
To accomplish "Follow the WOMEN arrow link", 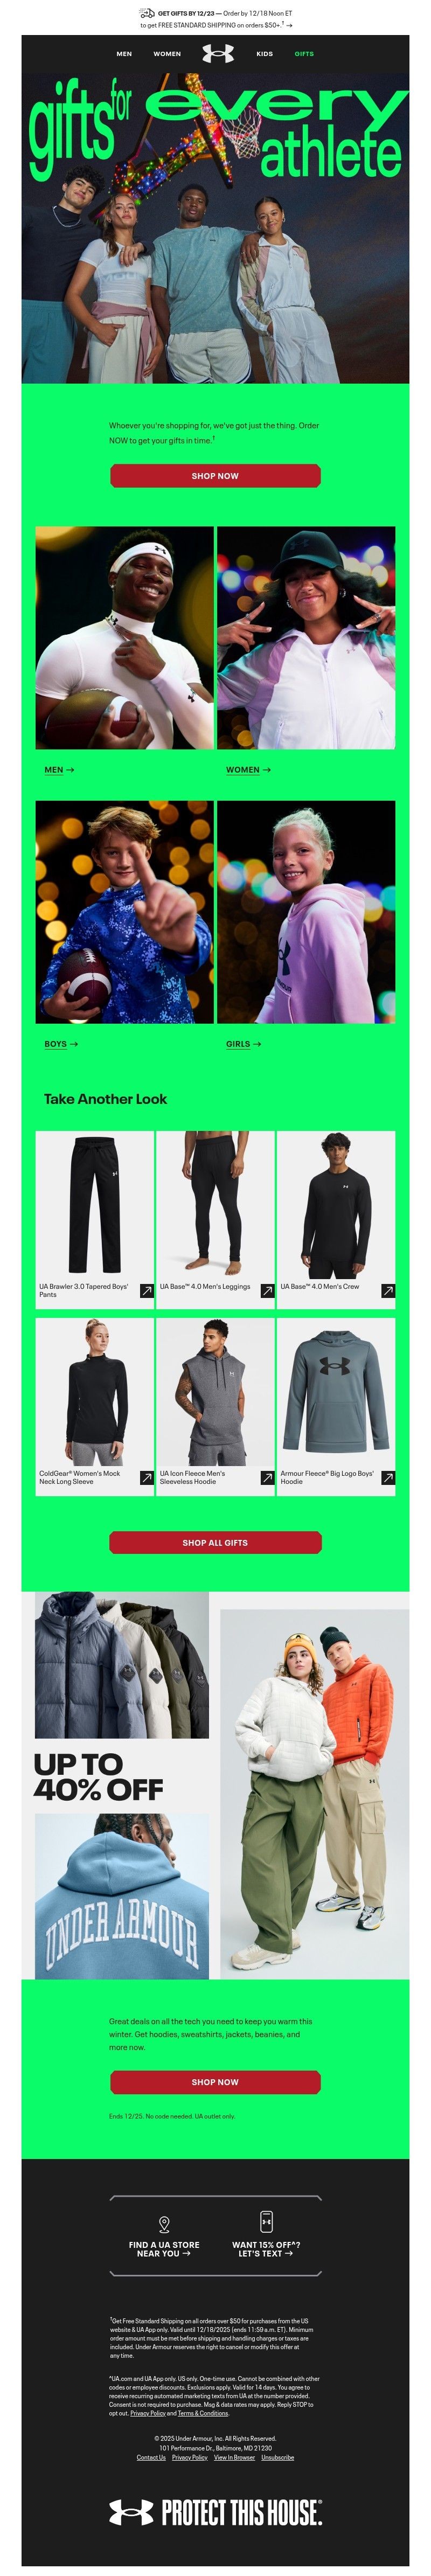I will 248,770.
